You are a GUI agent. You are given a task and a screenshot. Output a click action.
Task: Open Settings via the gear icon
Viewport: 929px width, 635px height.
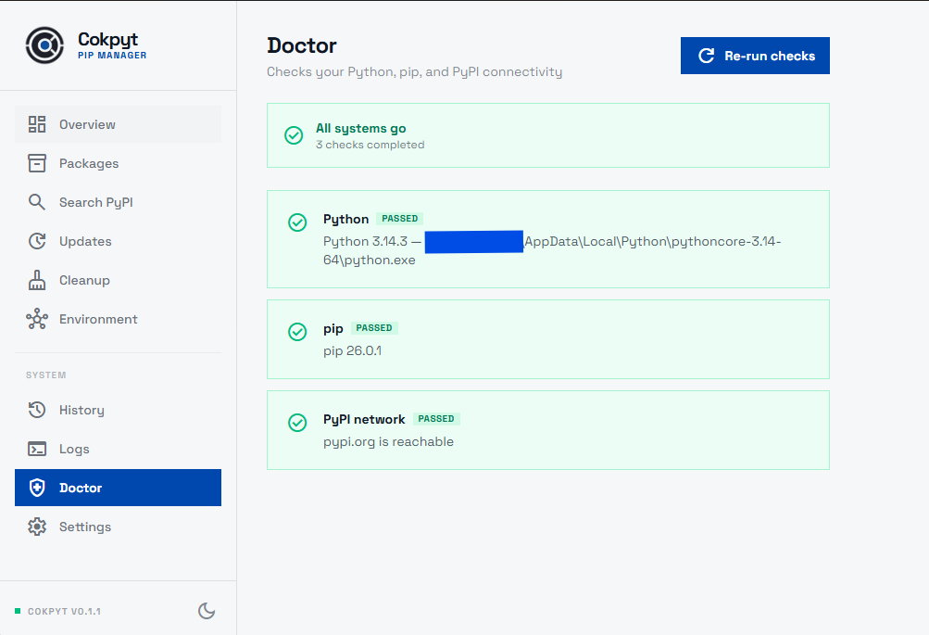(36, 526)
